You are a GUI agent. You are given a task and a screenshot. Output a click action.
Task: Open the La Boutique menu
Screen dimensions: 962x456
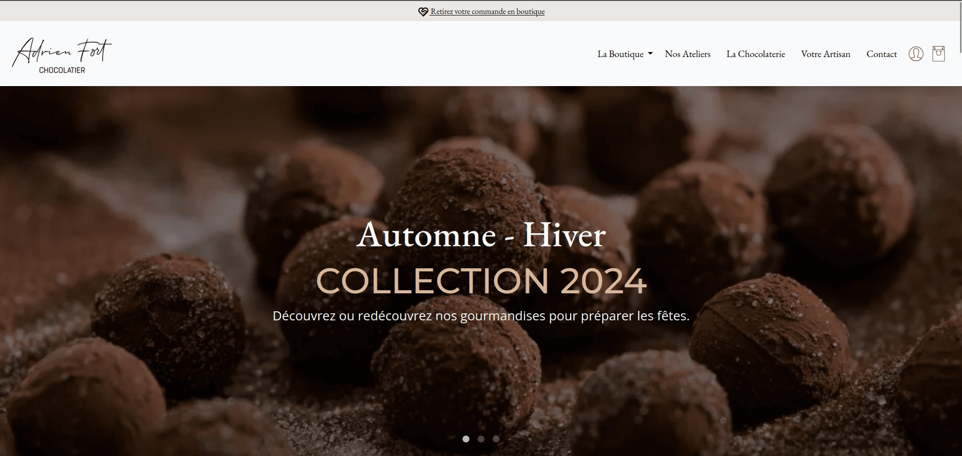620,54
